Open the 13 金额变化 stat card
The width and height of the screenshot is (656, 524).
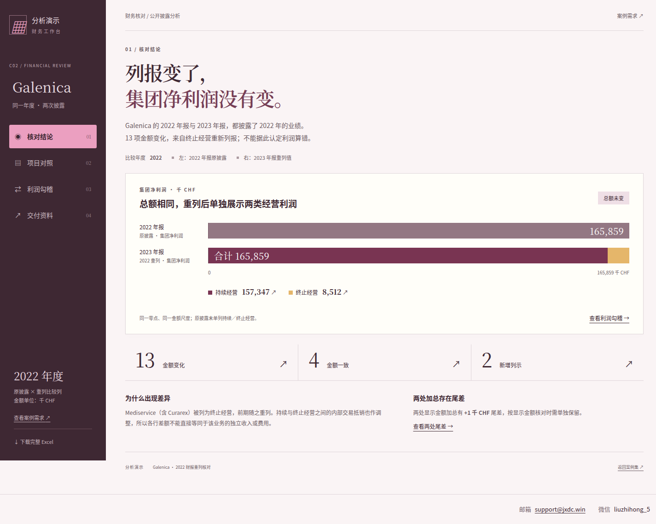coord(211,362)
